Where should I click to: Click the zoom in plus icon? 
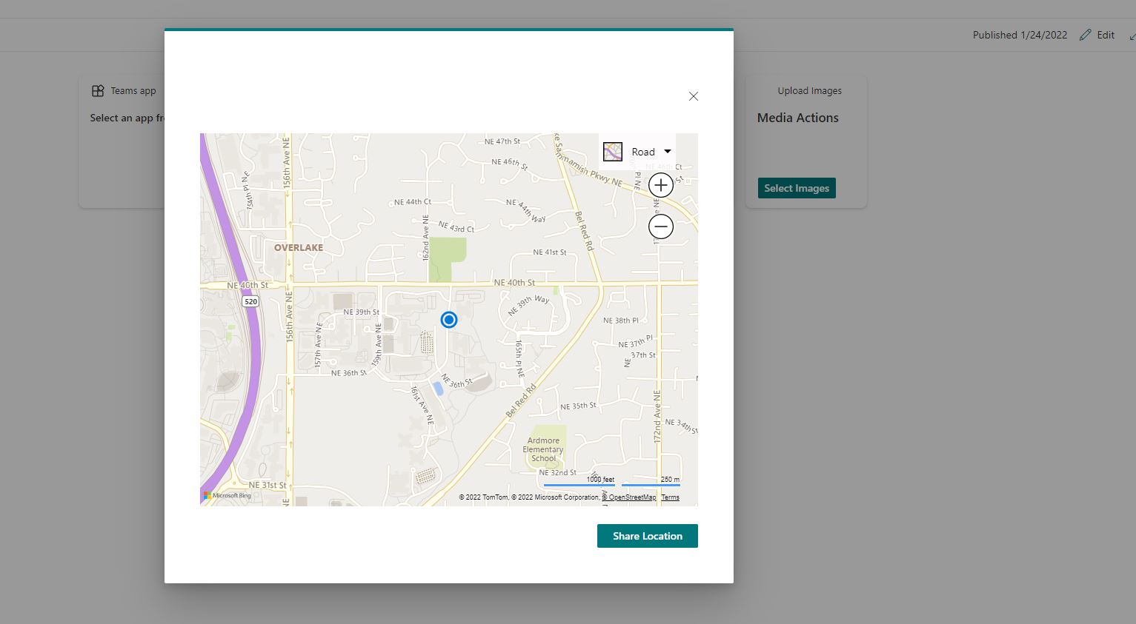[660, 184]
